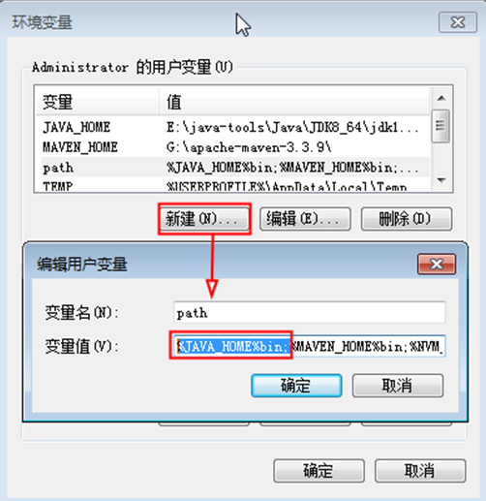Select the MAVEN_HOME variable row

point(232,147)
